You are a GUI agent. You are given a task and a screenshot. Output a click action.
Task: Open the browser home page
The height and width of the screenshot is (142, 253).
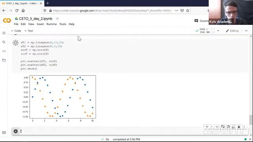pos(23,11)
